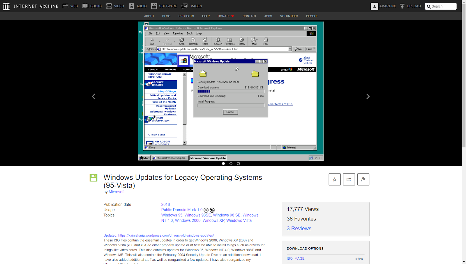Select the second carousel dot
The image size is (466, 264).
231,163
